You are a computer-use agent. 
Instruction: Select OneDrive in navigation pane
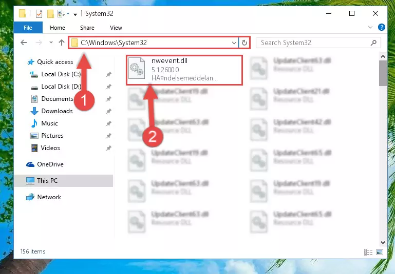pos(45,164)
